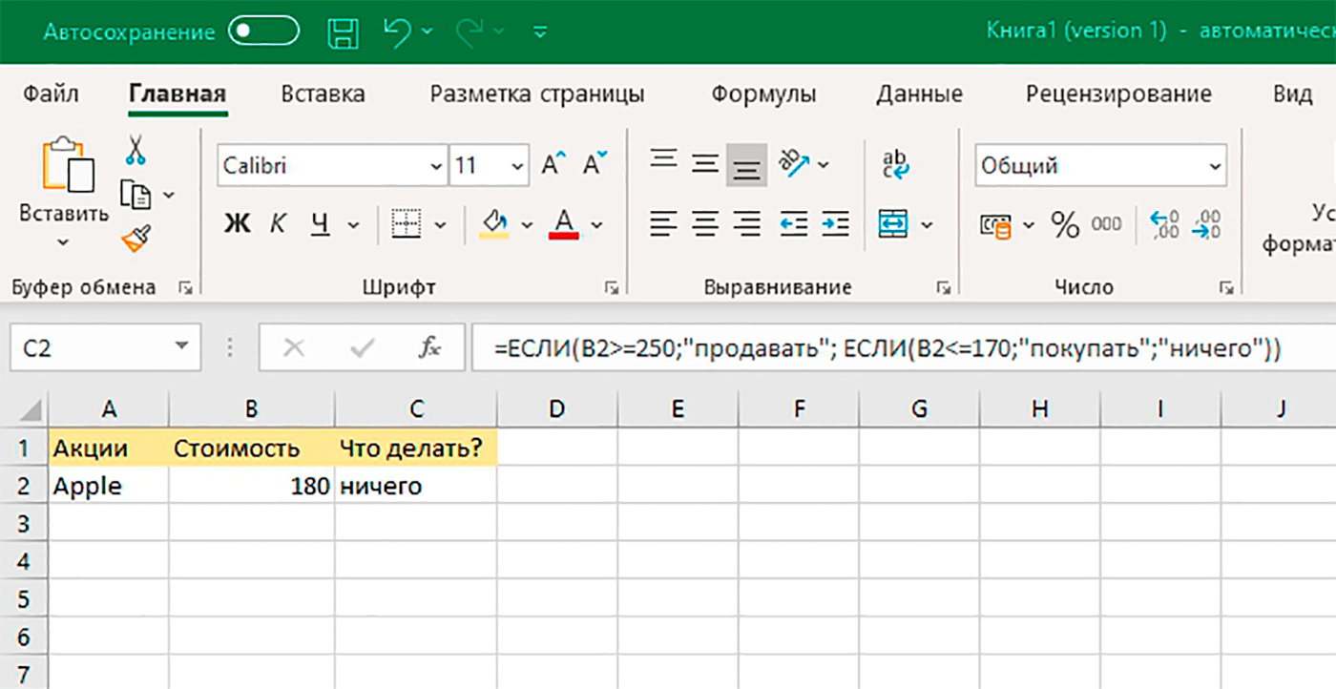This screenshot has width=1336, height=689.
Task: Open the Файл menu
Action: (x=51, y=94)
